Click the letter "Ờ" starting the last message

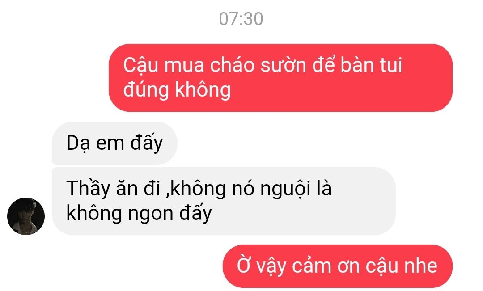point(243,266)
